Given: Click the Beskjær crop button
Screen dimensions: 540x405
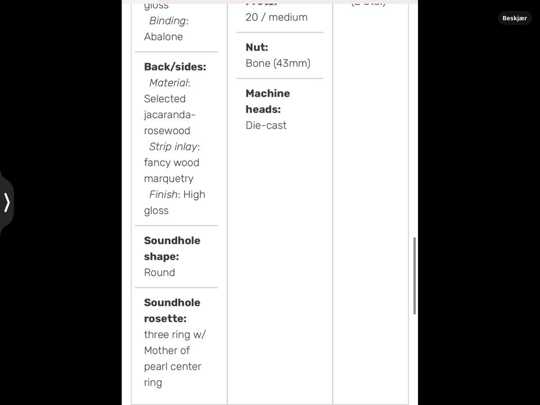Looking at the screenshot, I should coord(514,18).
